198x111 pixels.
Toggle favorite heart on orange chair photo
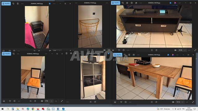[10, 101]
